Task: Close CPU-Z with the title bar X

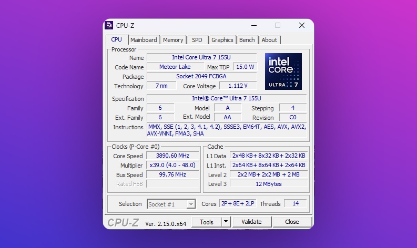Action: 302,25
